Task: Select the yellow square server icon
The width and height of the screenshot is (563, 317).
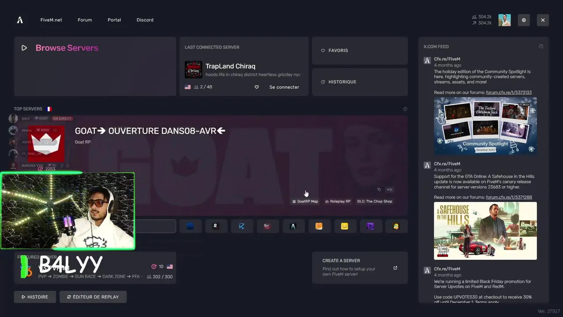Action: point(344,226)
